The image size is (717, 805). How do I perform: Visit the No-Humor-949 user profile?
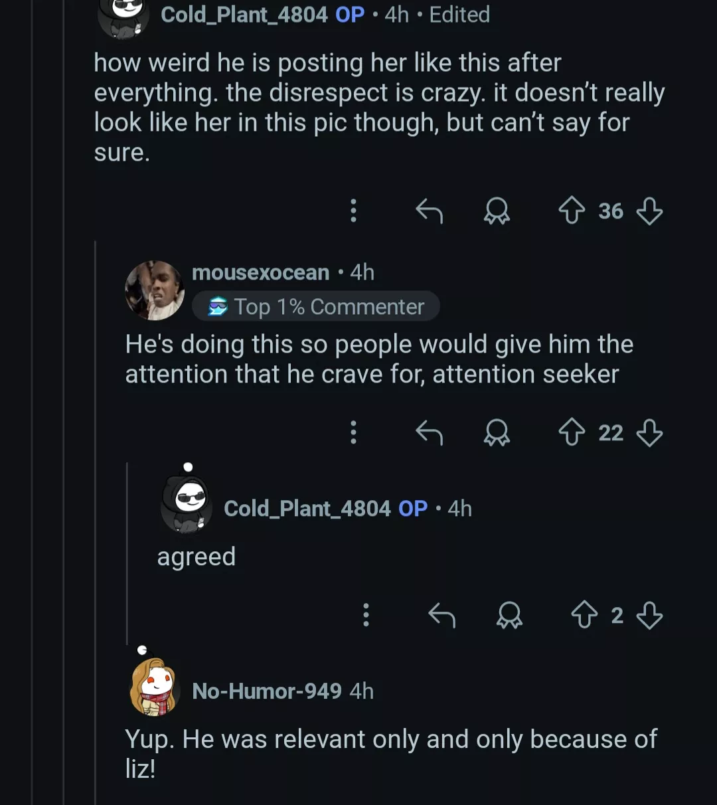tap(266, 691)
